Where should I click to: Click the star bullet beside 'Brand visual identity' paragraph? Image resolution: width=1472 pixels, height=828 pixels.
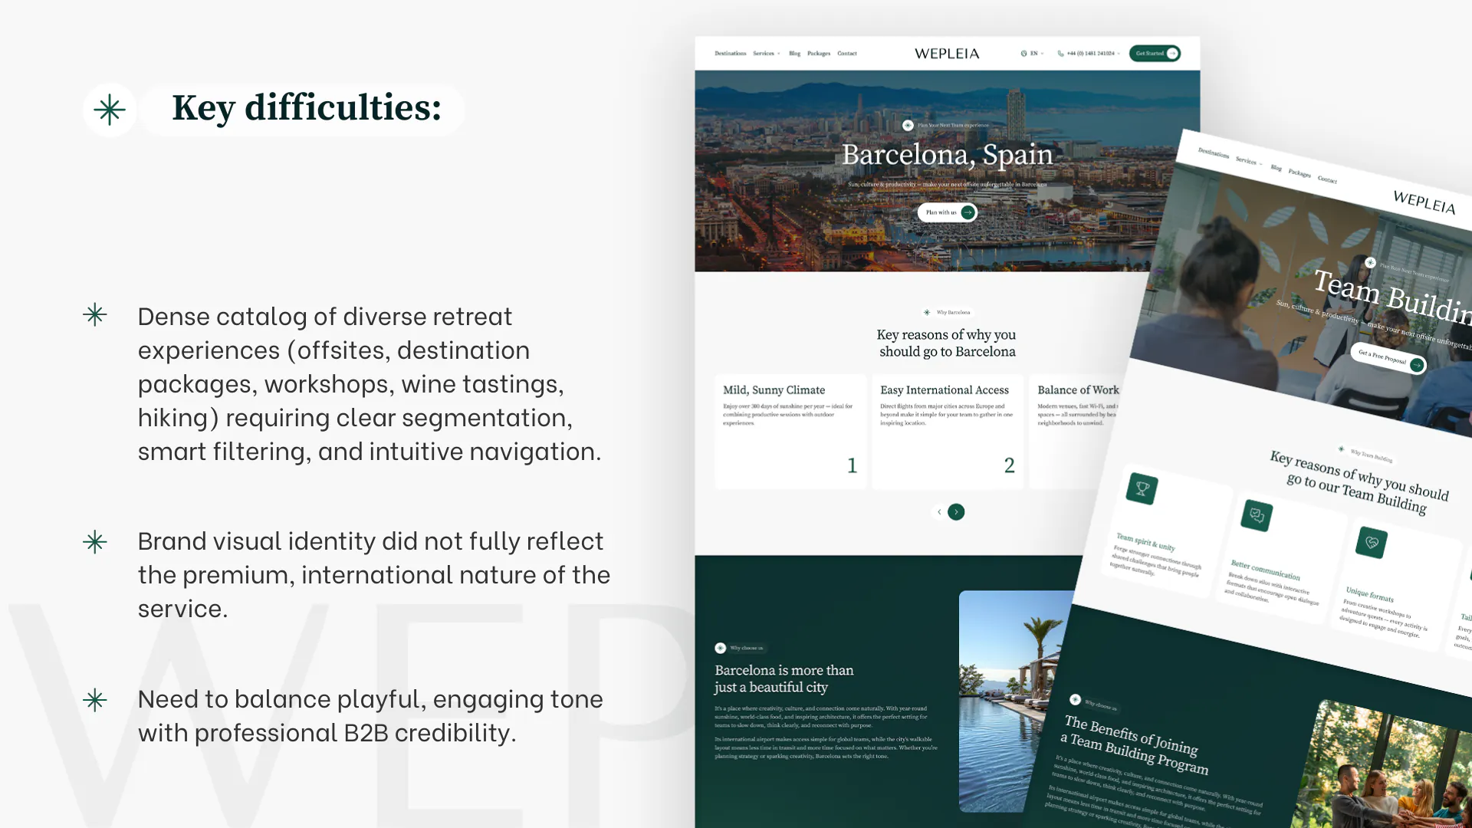click(95, 542)
